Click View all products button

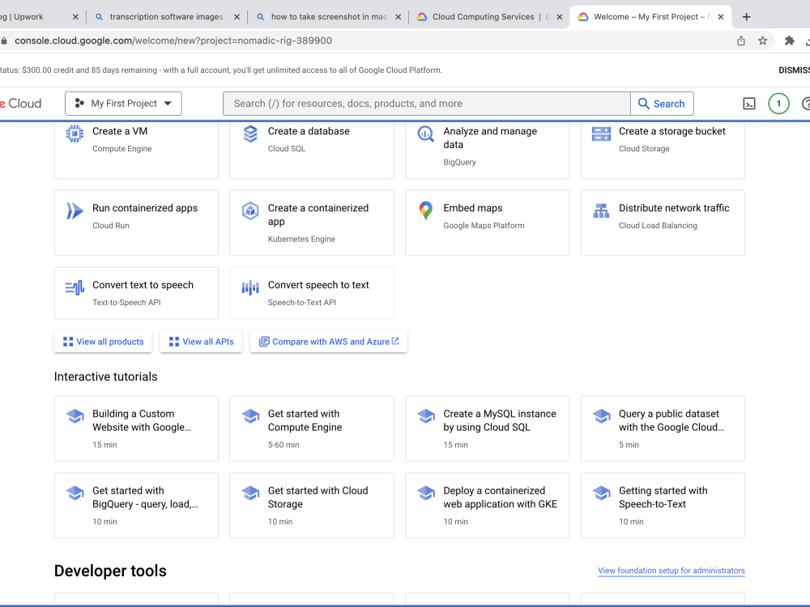104,342
